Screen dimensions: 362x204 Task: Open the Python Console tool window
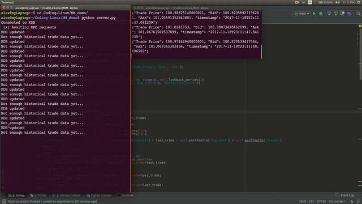99,195
